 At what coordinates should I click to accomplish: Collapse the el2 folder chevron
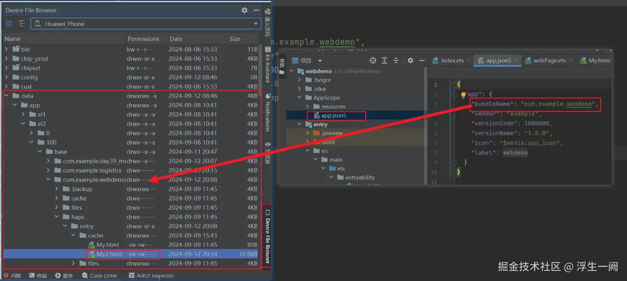(x=23, y=124)
